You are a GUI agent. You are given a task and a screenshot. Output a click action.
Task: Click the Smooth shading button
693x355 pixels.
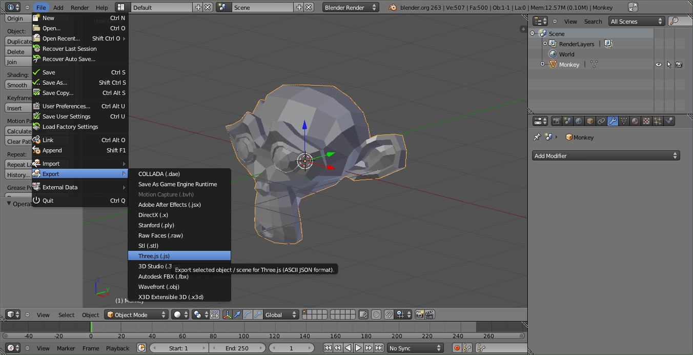17,85
